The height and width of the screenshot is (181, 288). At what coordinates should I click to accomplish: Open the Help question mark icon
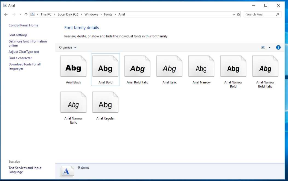coord(278,47)
